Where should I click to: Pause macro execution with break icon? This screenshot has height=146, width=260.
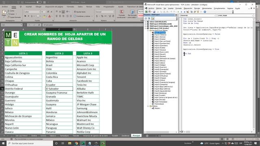click(x=181, y=12)
